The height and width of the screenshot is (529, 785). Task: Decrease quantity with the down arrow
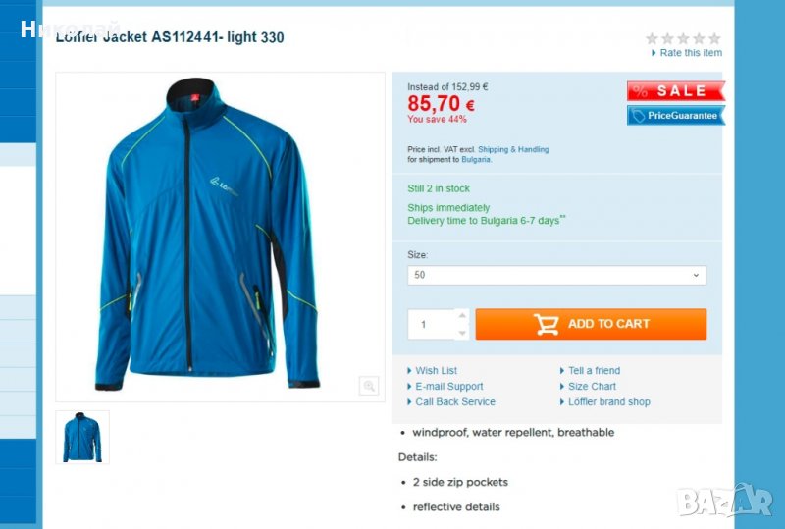(x=462, y=333)
